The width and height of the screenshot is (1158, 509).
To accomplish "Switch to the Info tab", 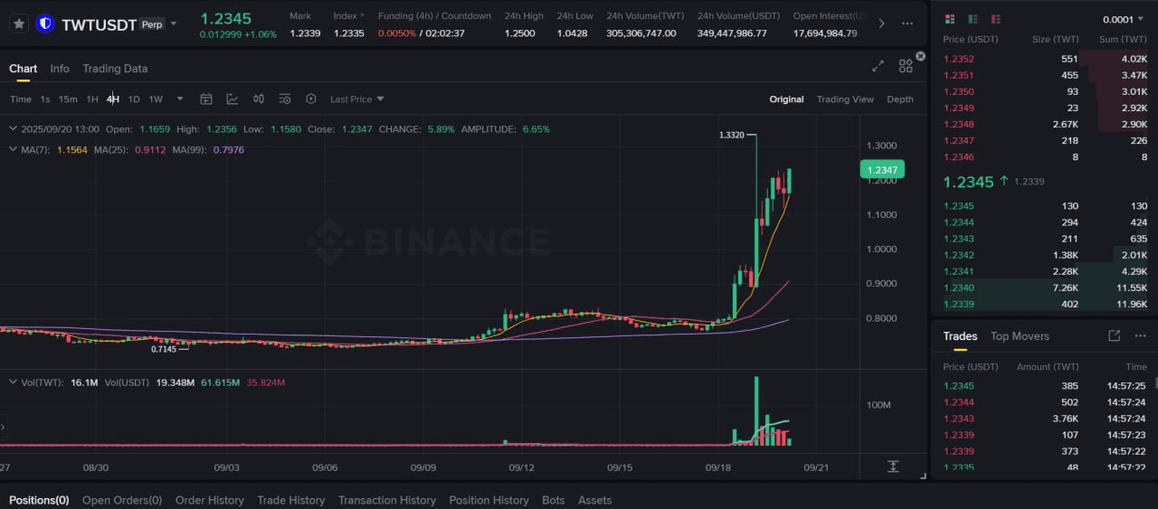I will (60, 69).
